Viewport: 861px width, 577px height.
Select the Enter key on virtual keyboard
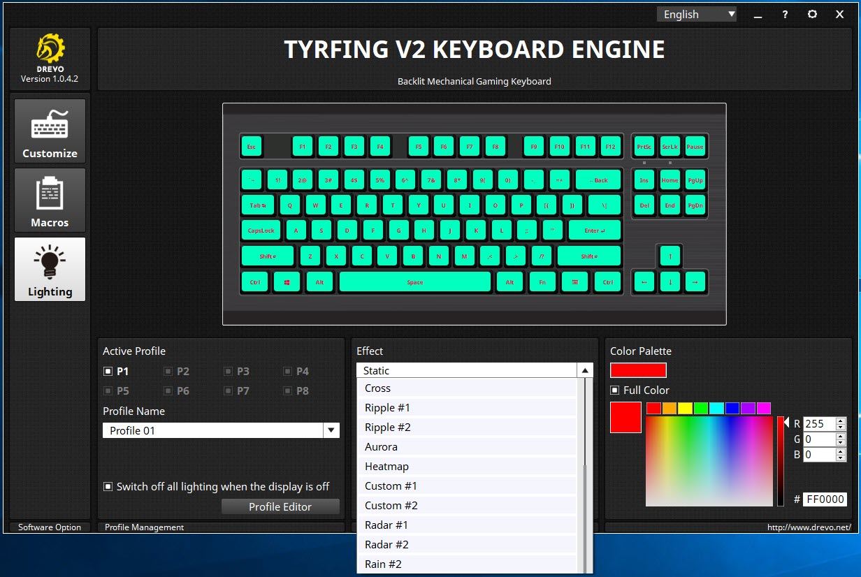point(595,231)
